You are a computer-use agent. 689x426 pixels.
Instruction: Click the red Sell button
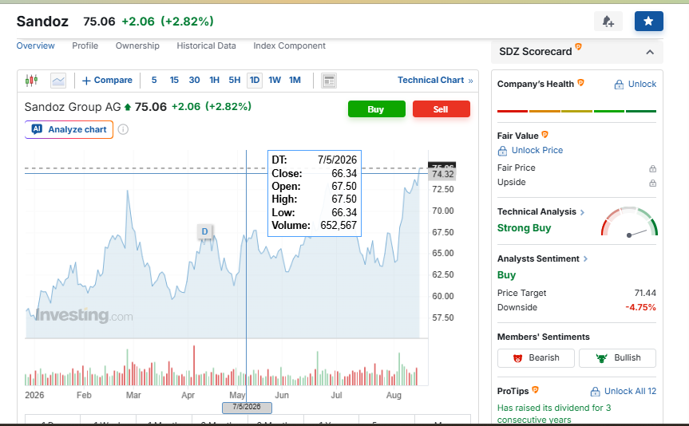click(x=442, y=109)
